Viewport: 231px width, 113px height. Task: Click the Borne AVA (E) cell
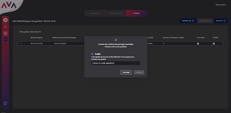pyautogui.click(x=37, y=43)
